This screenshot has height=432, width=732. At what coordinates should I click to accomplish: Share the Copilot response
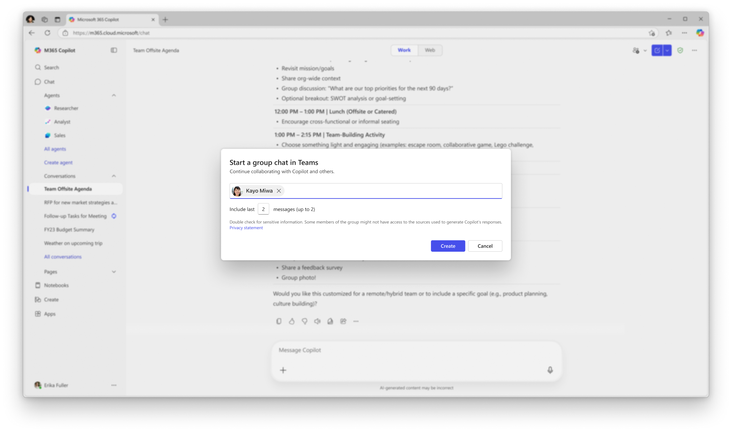(343, 321)
